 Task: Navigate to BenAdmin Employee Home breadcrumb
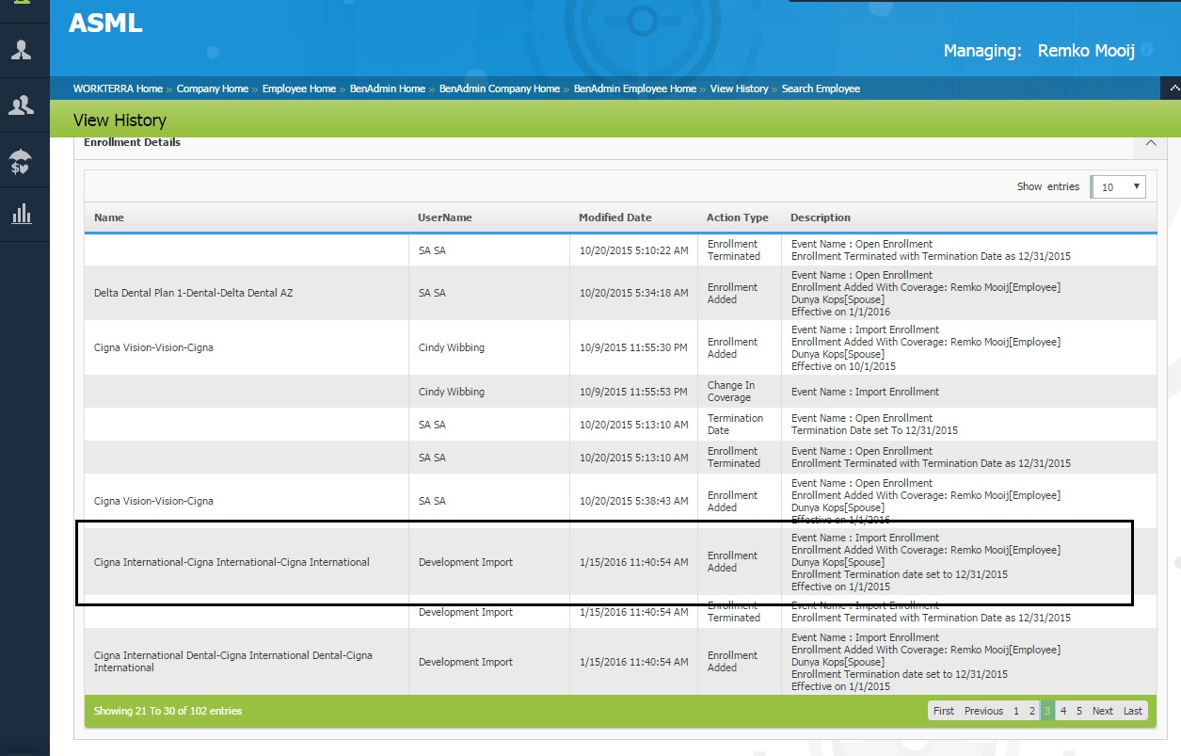click(x=634, y=88)
